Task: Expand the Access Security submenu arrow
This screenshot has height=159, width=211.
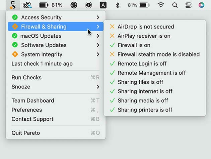Action: (x=98, y=17)
